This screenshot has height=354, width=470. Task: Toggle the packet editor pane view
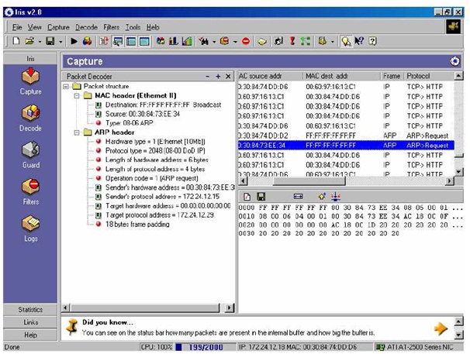tap(144, 41)
